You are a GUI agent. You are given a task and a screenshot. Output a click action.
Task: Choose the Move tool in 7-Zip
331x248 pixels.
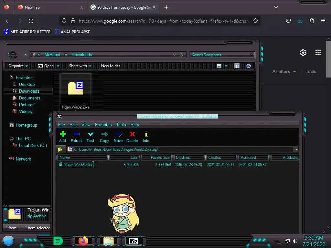tap(118, 137)
